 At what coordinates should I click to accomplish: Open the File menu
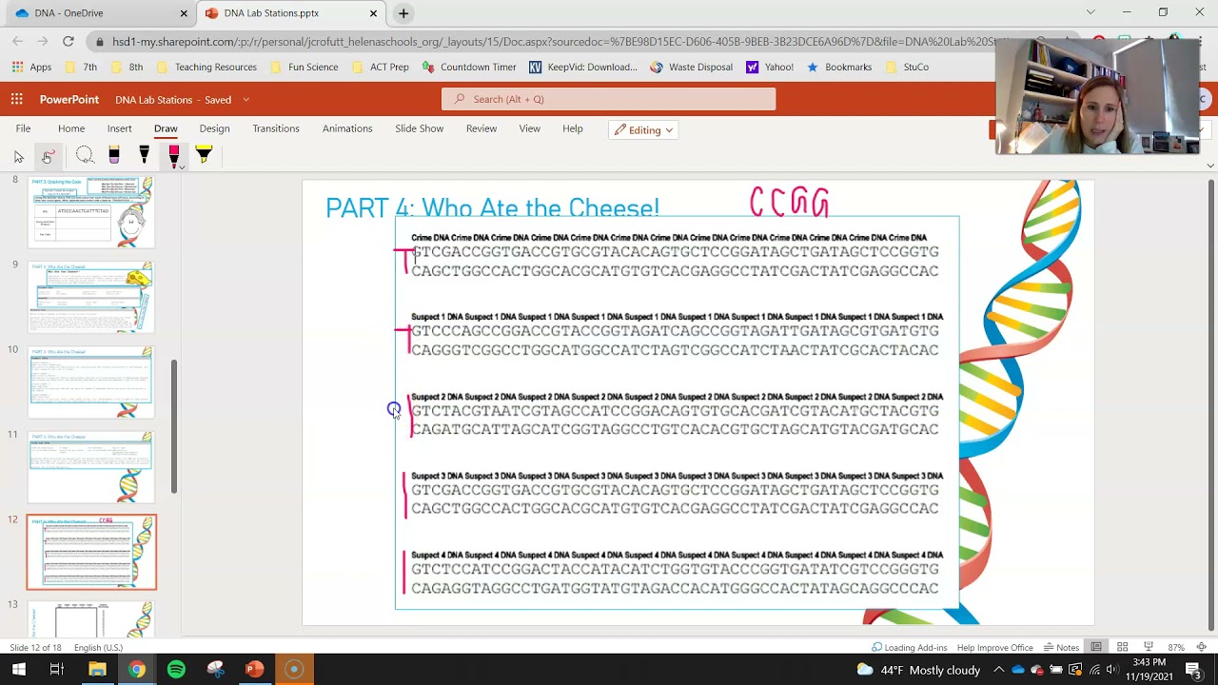(23, 129)
